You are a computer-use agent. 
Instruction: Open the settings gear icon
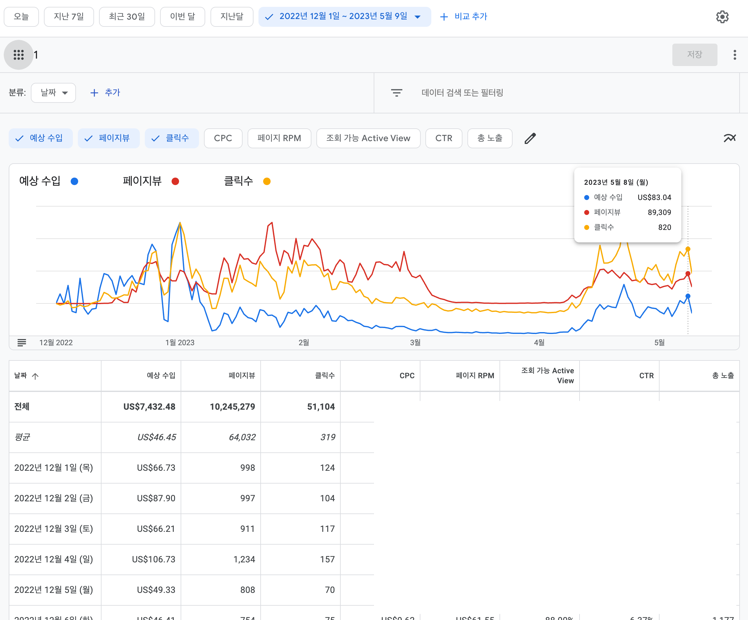(x=722, y=17)
